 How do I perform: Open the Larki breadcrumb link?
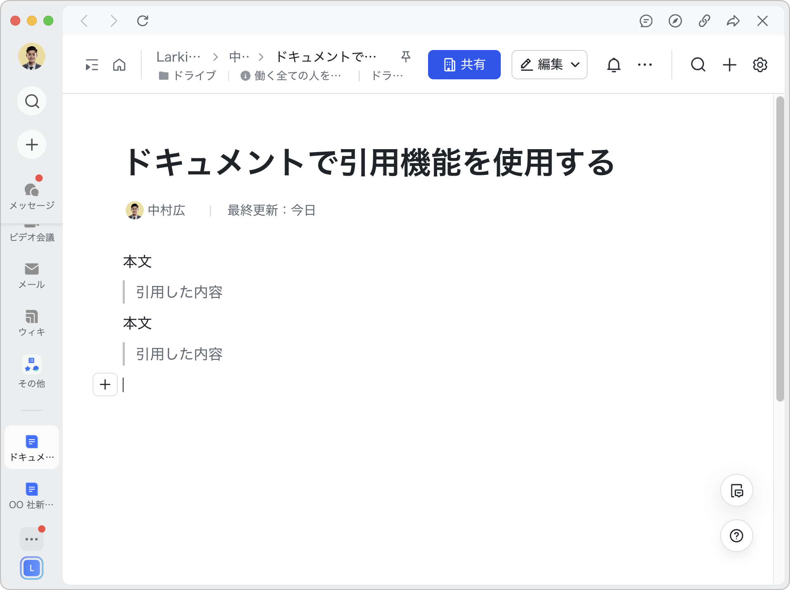[178, 57]
